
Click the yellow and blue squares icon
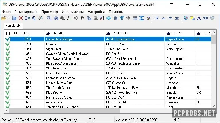point(192,18)
